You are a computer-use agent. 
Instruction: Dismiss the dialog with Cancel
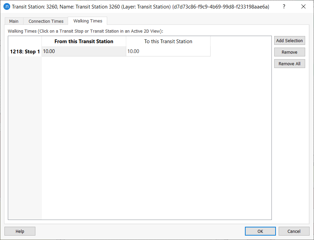pos(294,231)
